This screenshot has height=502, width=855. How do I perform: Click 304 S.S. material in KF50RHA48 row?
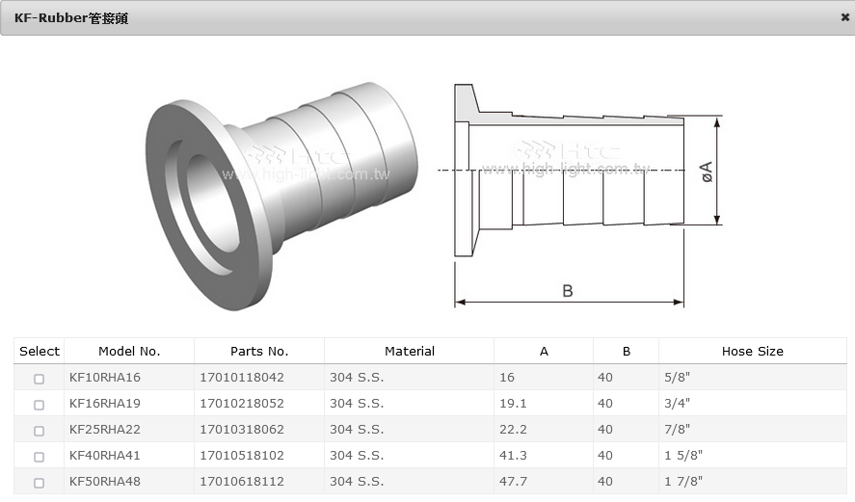357,482
